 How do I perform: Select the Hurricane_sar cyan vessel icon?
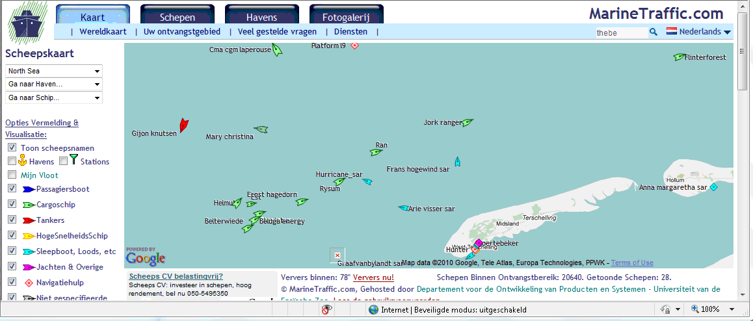pos(367,181)
